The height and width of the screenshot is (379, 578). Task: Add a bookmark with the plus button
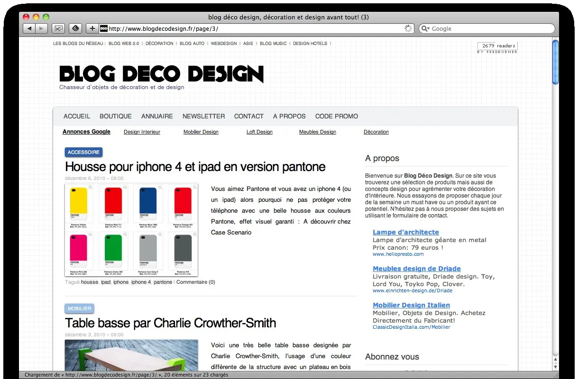coord(92,28)
